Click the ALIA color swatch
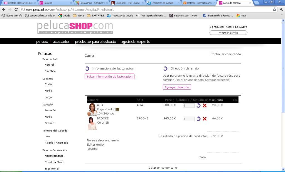The image size is (285, 172). click(x=117, y=109)
